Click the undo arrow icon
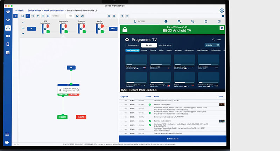Image resolution: width=280 pixels, height=151 pixels. (23, 28)
